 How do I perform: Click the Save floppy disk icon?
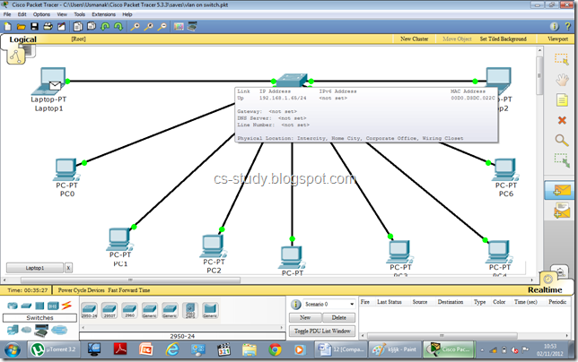tap(35, 27)
